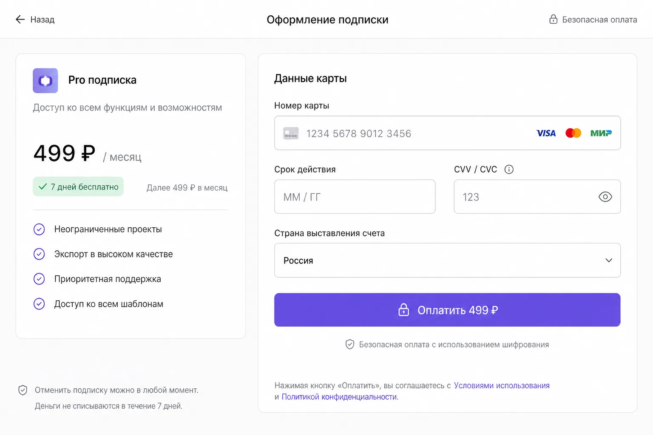Click the VISA logo

click(x=546, y=133)
